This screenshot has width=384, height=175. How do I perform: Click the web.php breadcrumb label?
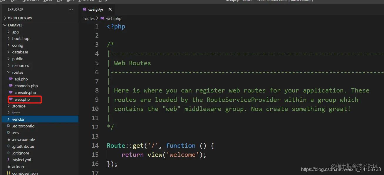pyautogui.click(x=114, y=18)
